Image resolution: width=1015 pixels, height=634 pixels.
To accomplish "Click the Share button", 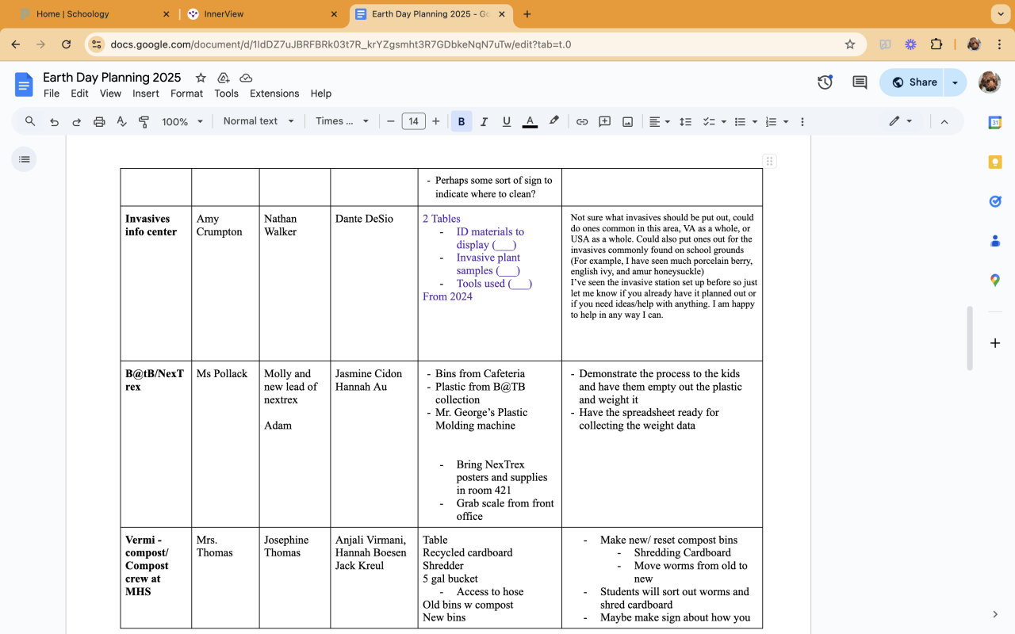I will [914, 82].
